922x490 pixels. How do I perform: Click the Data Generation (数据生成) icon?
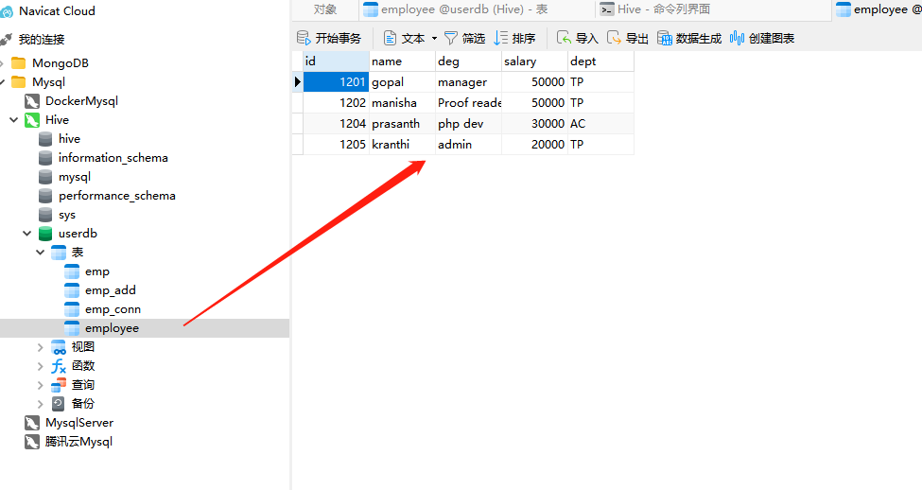click(x=665, y=38)
